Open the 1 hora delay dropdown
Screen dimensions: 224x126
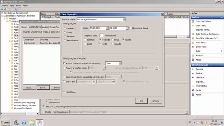(x=120, y=63)
